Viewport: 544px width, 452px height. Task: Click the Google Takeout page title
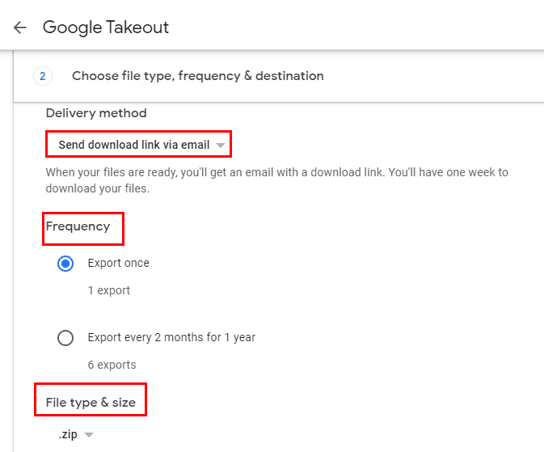(106, 27)
